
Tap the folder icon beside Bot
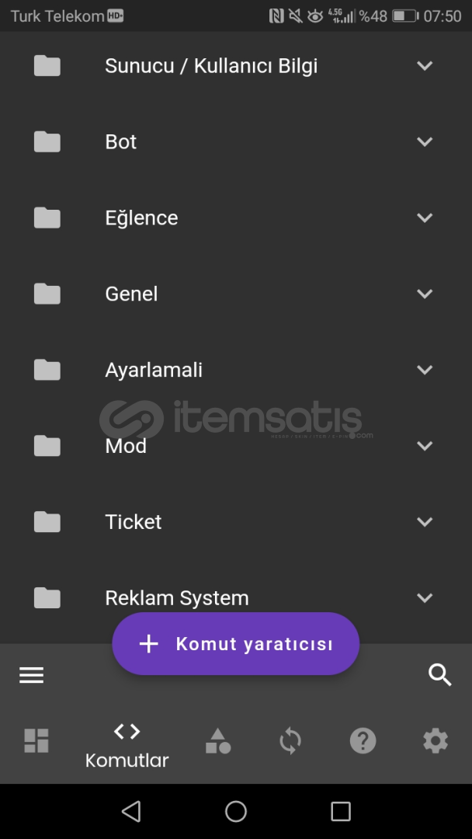(47, 142)
